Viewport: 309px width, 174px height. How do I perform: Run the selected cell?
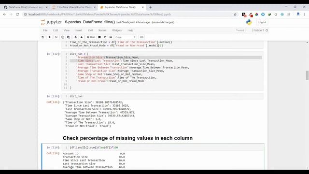coord(91,37)
